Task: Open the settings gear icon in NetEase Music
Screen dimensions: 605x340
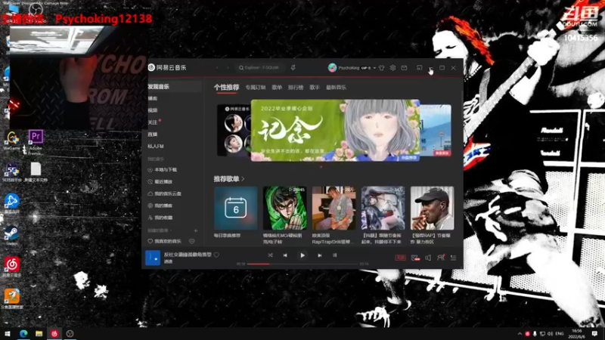Action: (392, 68)
